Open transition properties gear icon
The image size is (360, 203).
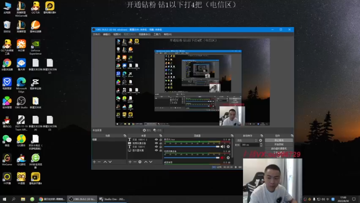(261, 140)
